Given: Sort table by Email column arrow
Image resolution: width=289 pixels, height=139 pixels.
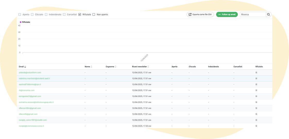Looking at the screenshot, I should click(25, 67).
